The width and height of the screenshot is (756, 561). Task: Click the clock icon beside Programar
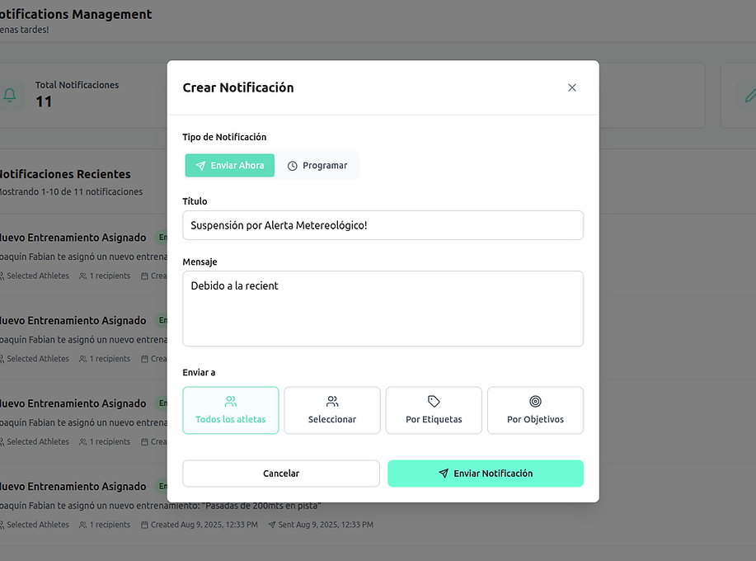tap(292, 166)
